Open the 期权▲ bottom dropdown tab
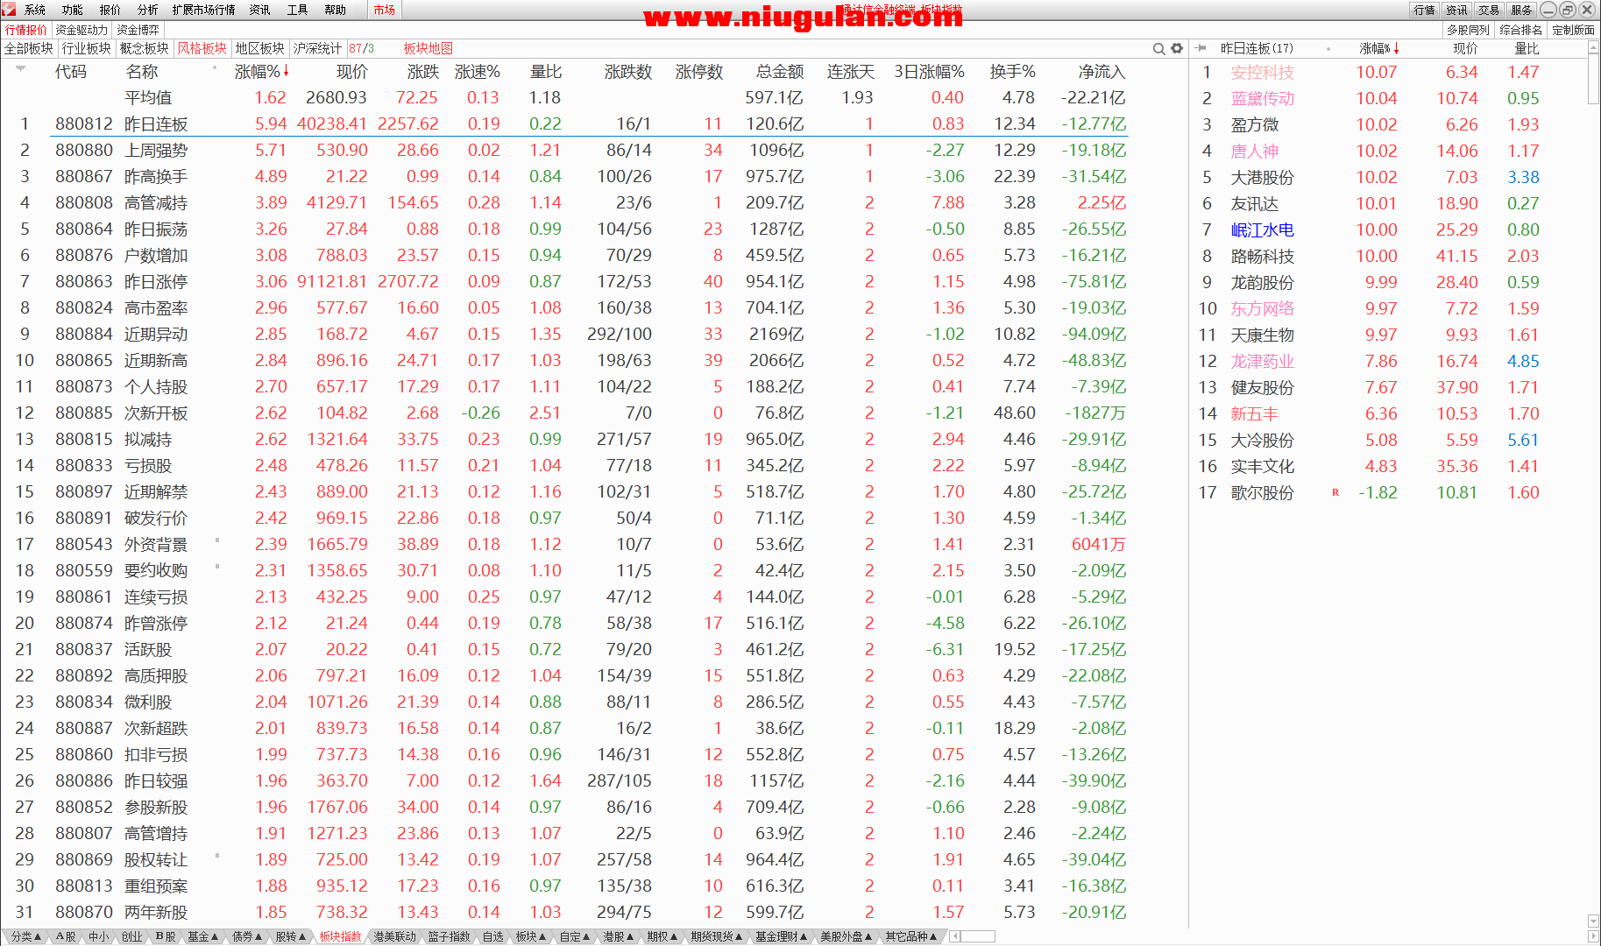The height and width of the screenshot is (946, 1601). (x=662, y=936)
